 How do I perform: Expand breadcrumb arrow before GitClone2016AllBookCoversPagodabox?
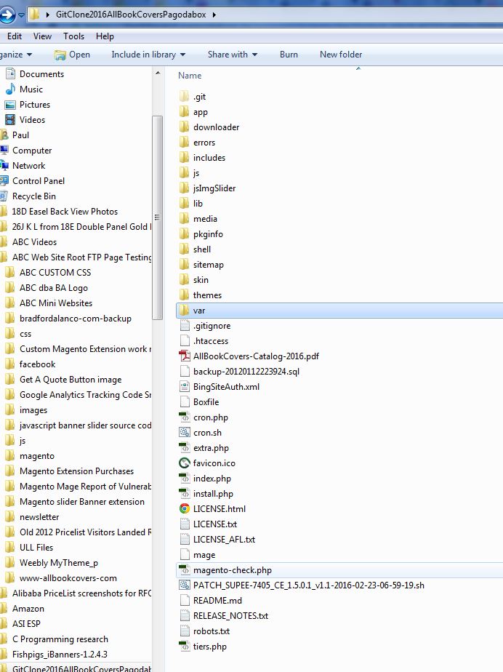coord(48,15)
